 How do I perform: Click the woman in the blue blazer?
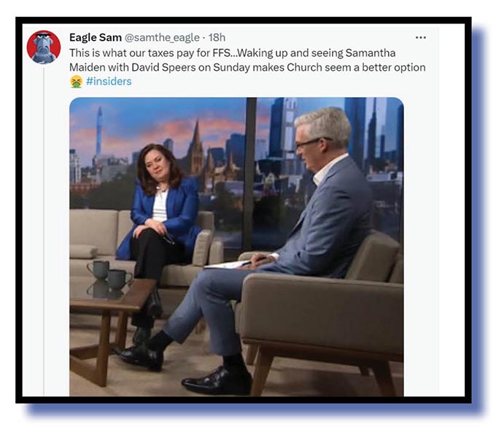(160, 209)
